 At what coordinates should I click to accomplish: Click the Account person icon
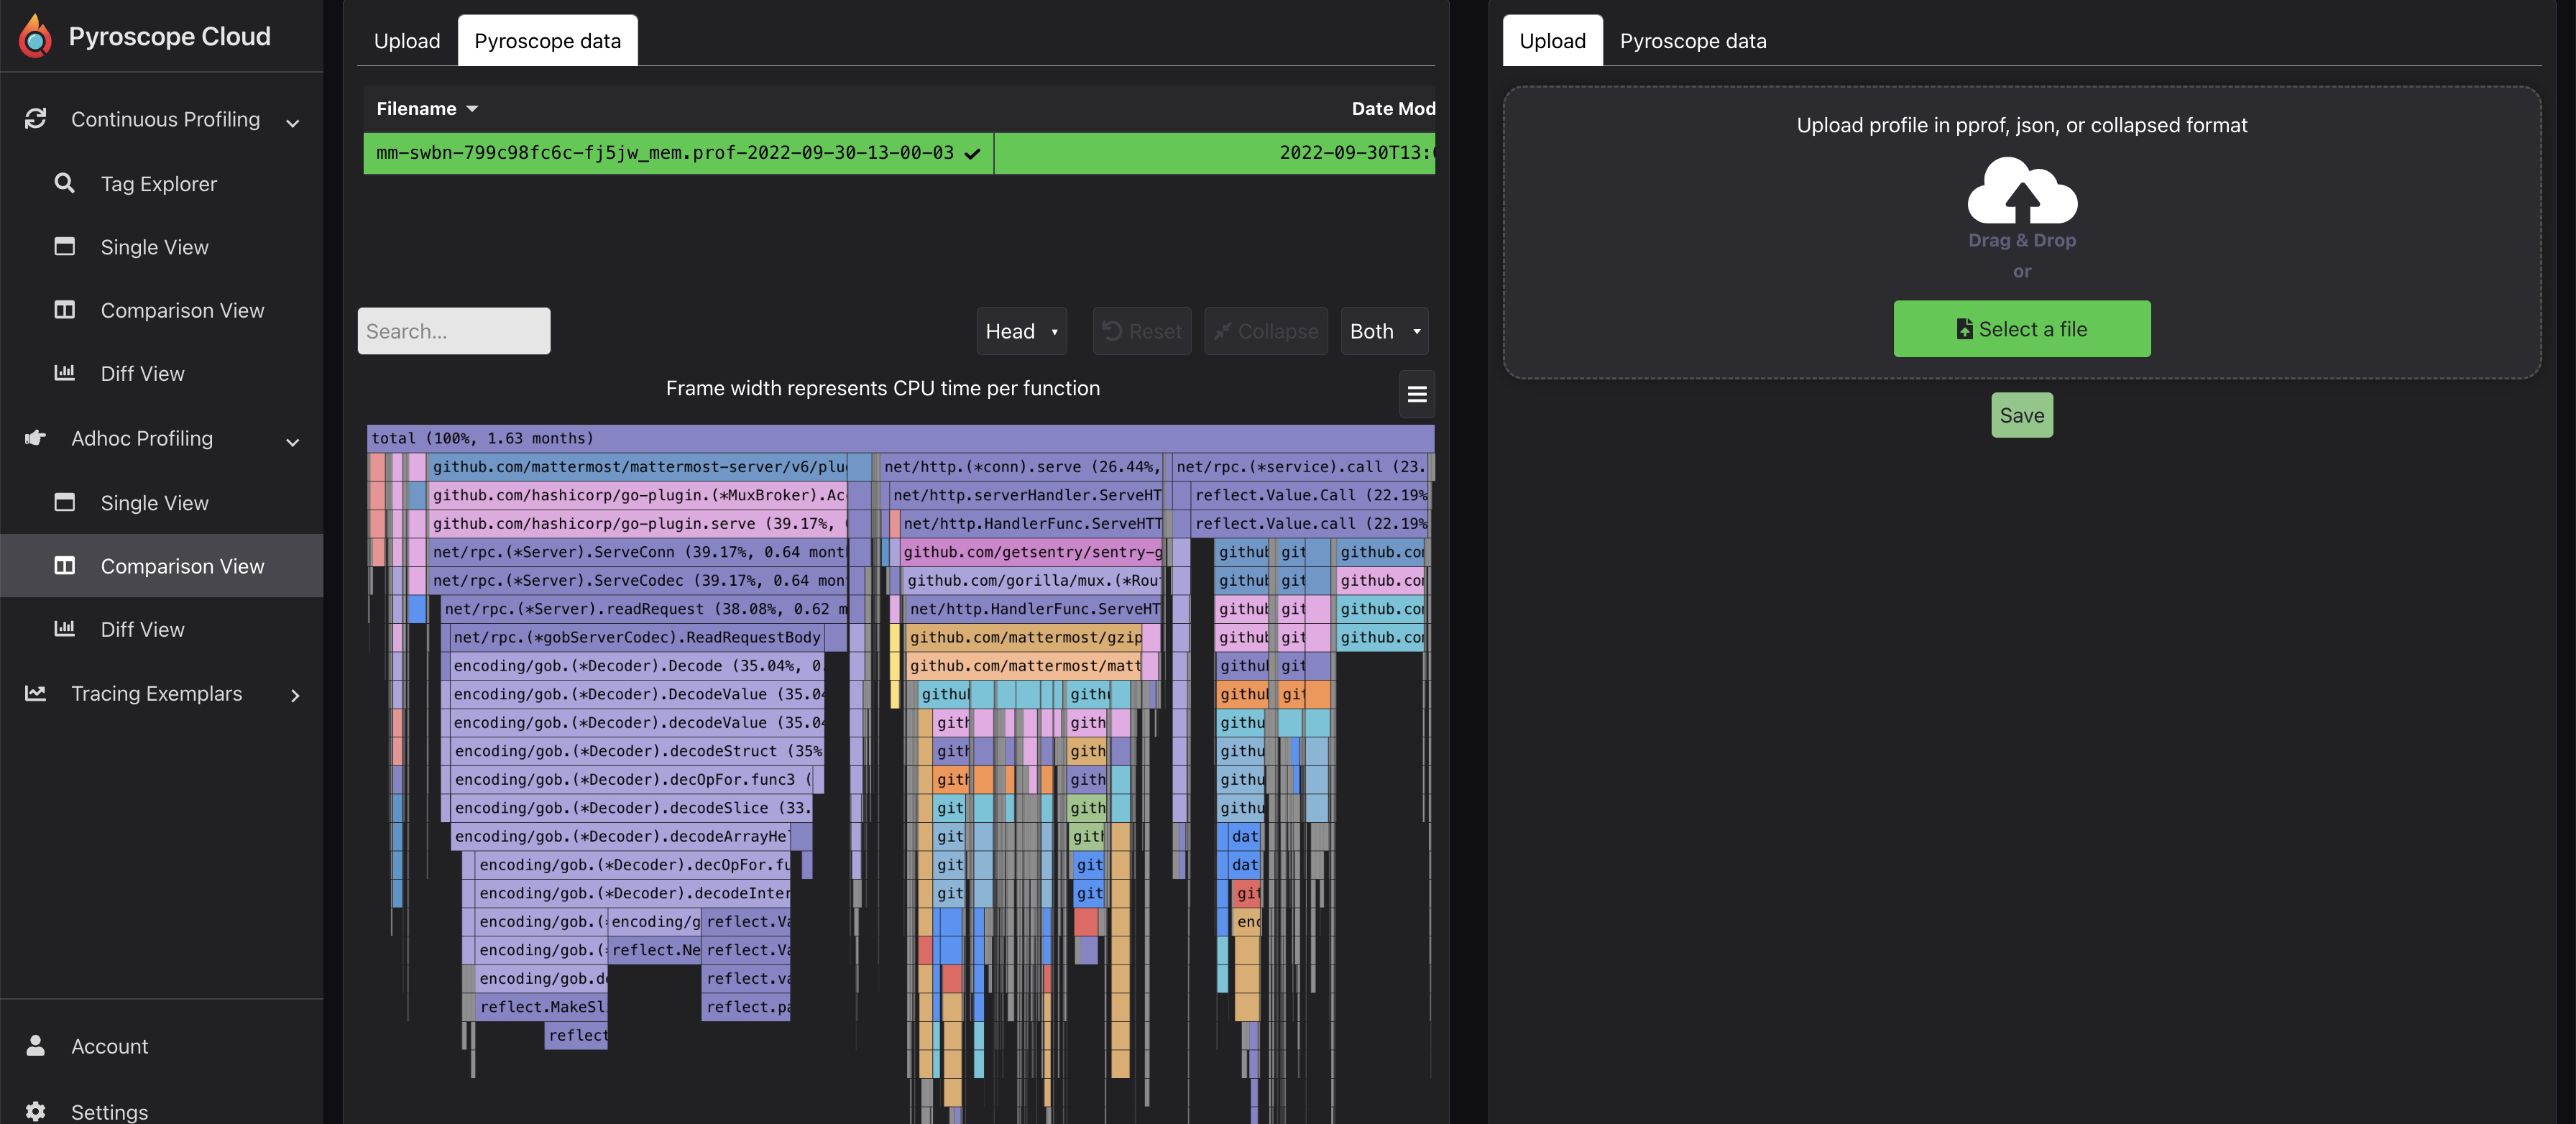36,1045
